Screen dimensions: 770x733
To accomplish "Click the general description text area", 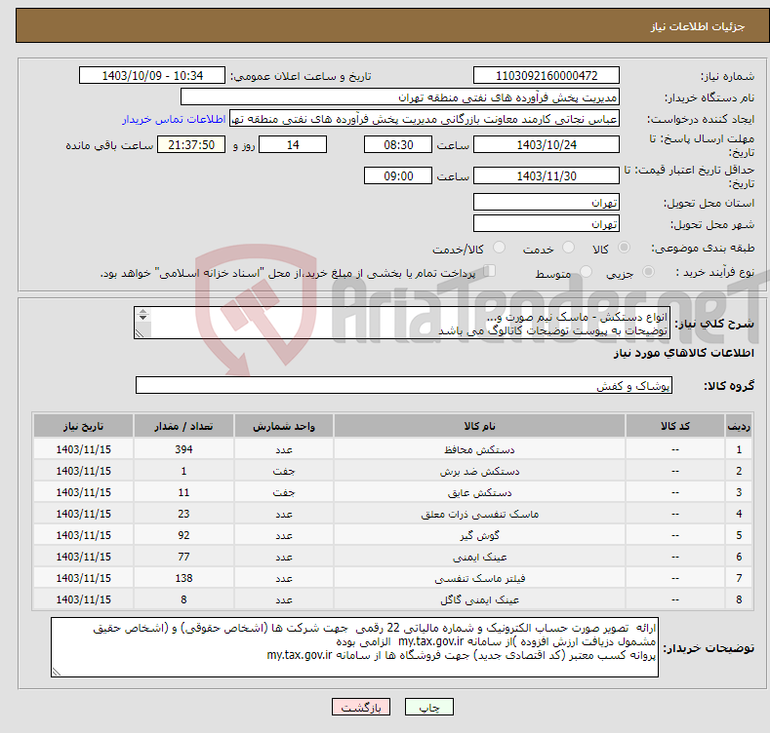I will tap(402, 323).
